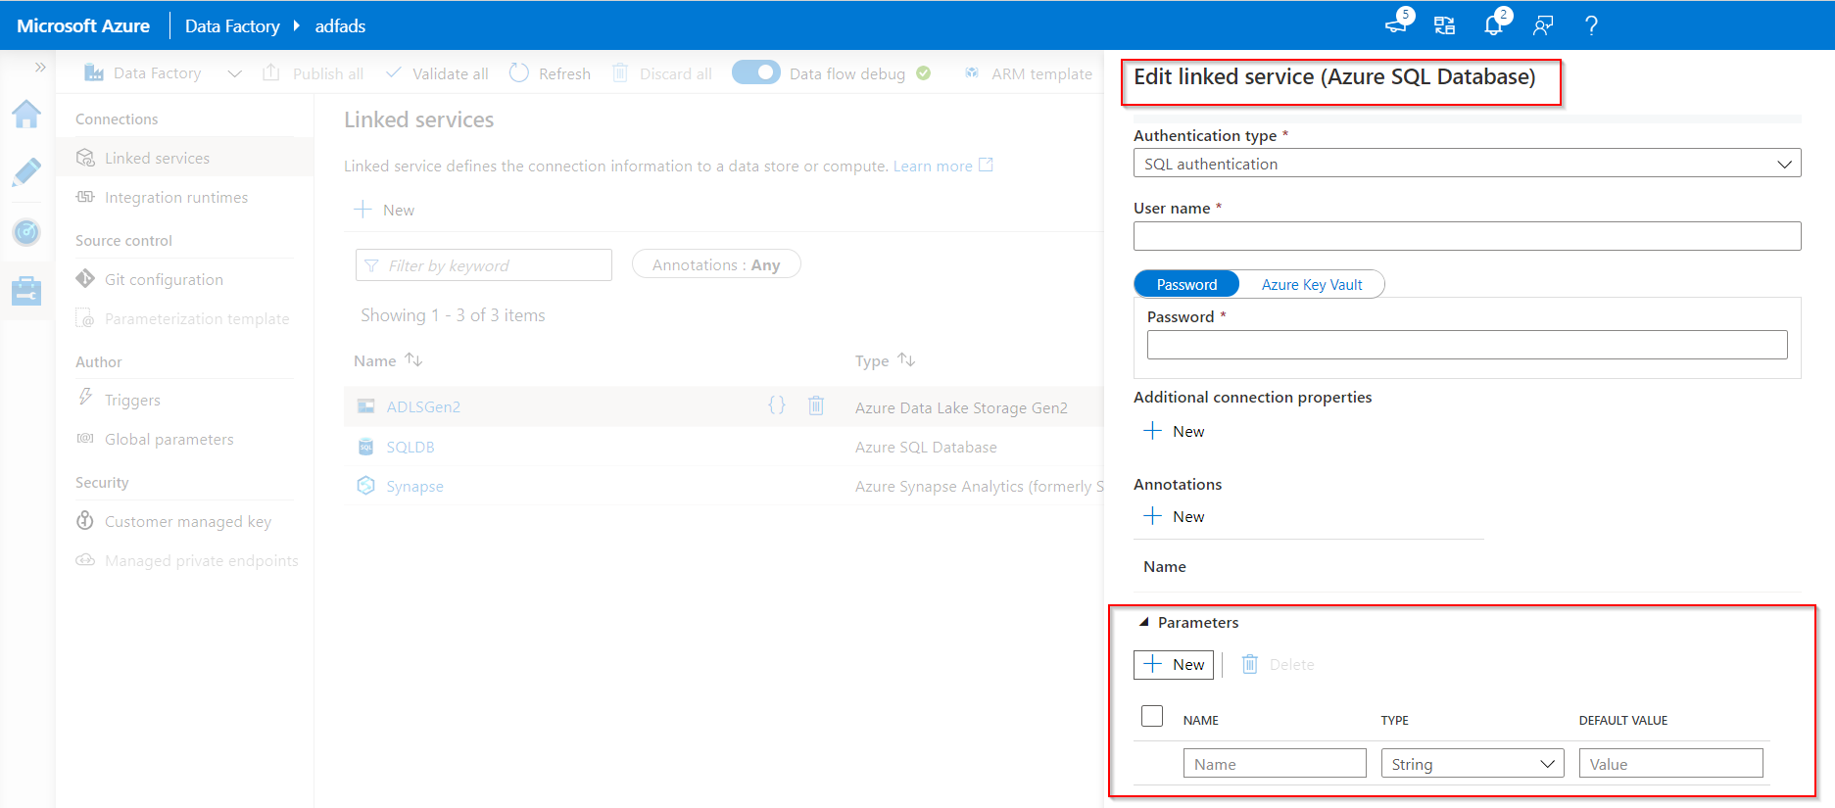Click the SQLDB database row icon
This screenshot has height=808, width=1835.
click(366, 447)
